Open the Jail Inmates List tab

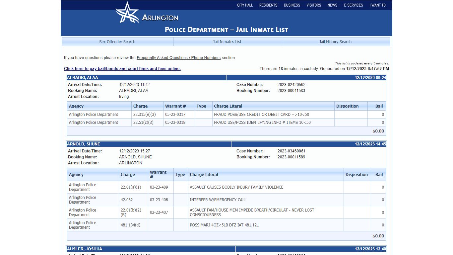coord(227,42)
